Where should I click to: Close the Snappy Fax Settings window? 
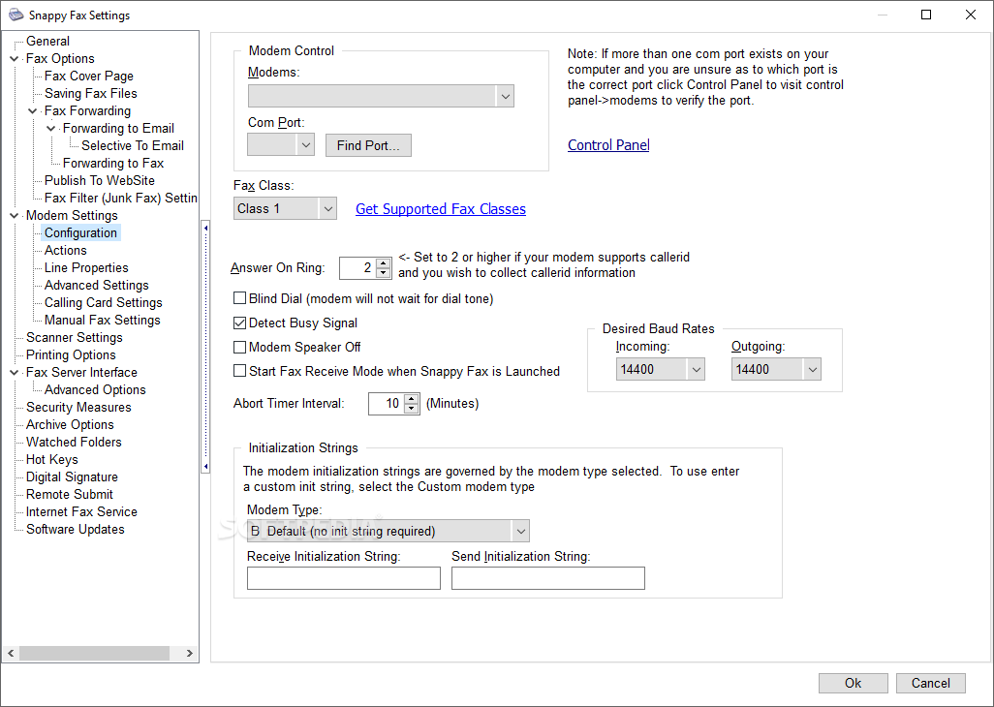click(971, 15)
